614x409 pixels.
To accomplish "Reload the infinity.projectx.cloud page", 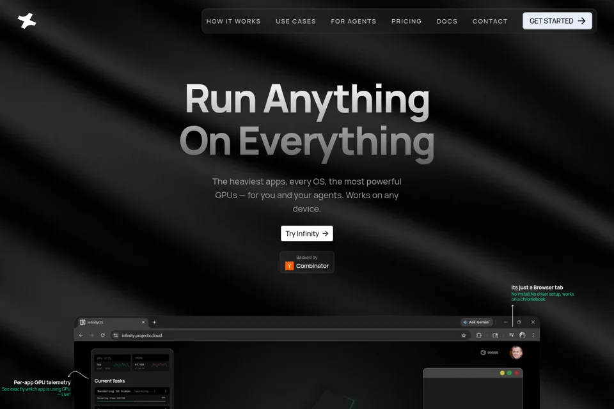I will click(x=102, y=335).
